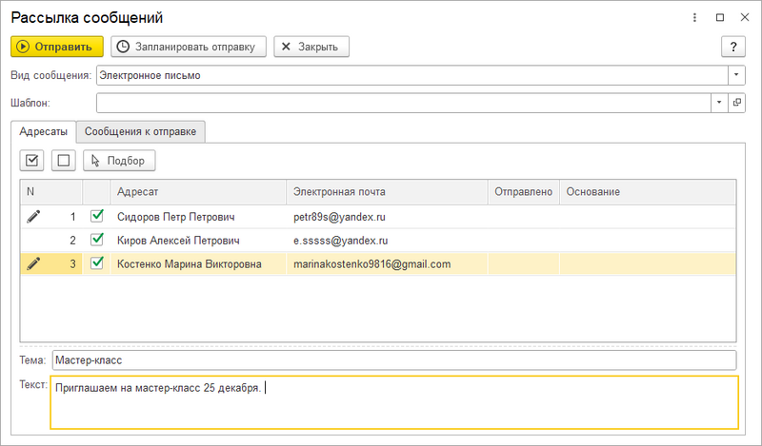Viewport: 762px width, 446px height.
Task: Click the Подбор selection button
Action: pos(119,161)
